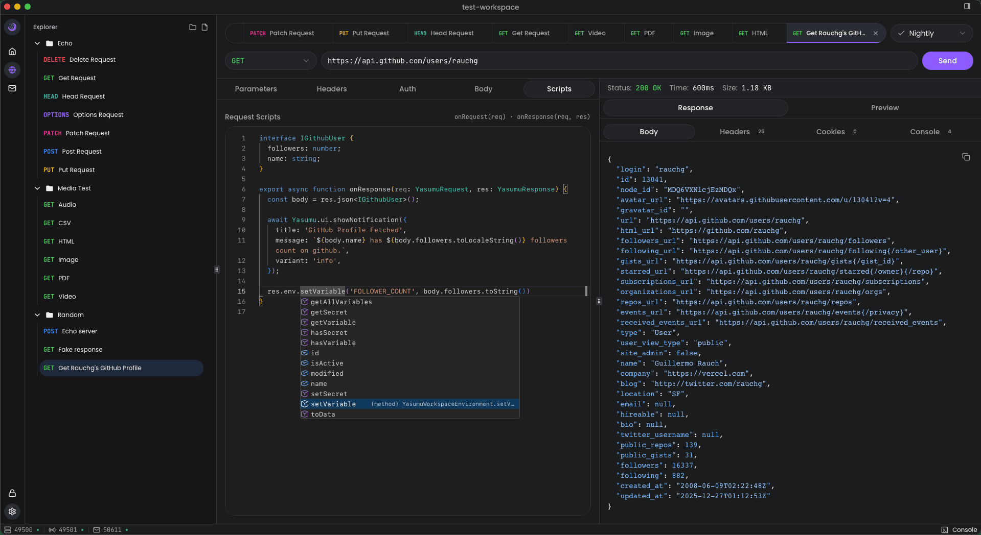The height and width of the screenshot is (535, 981).
Task: Switch the response panel to Preview
Action: click(x=885, y=108)
